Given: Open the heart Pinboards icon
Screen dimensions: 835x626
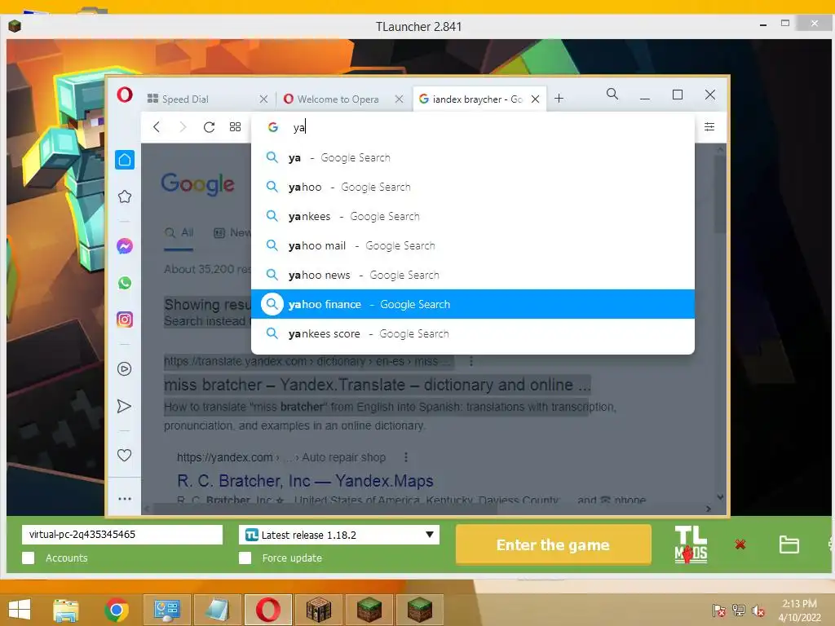Looking at the screenshot, I should 124,455.
